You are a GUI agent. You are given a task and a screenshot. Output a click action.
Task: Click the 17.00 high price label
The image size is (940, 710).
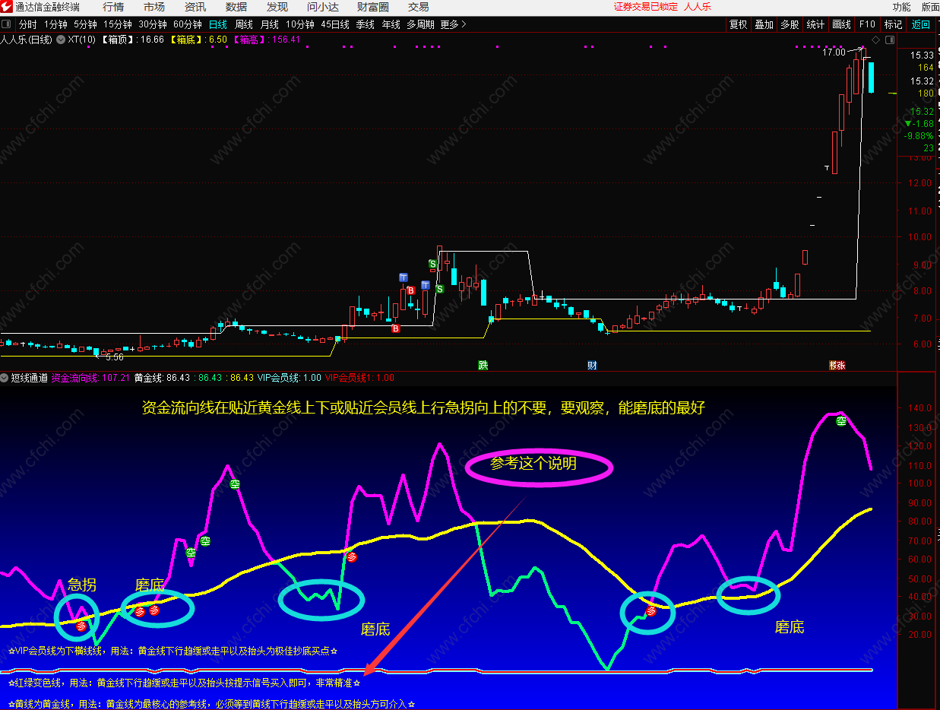833,52
